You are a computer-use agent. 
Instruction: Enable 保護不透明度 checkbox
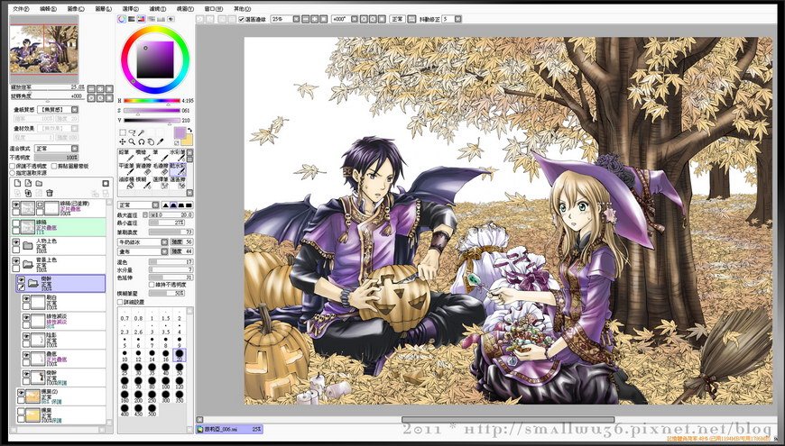click(13, 166)
